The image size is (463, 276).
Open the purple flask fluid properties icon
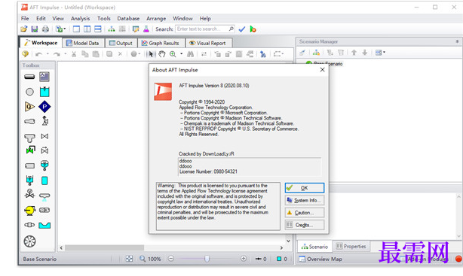coord(146,29)
